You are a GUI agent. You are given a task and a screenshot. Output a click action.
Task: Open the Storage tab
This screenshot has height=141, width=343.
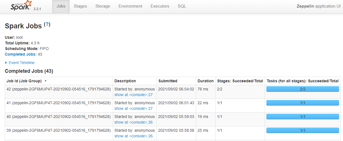click(103, 6)
